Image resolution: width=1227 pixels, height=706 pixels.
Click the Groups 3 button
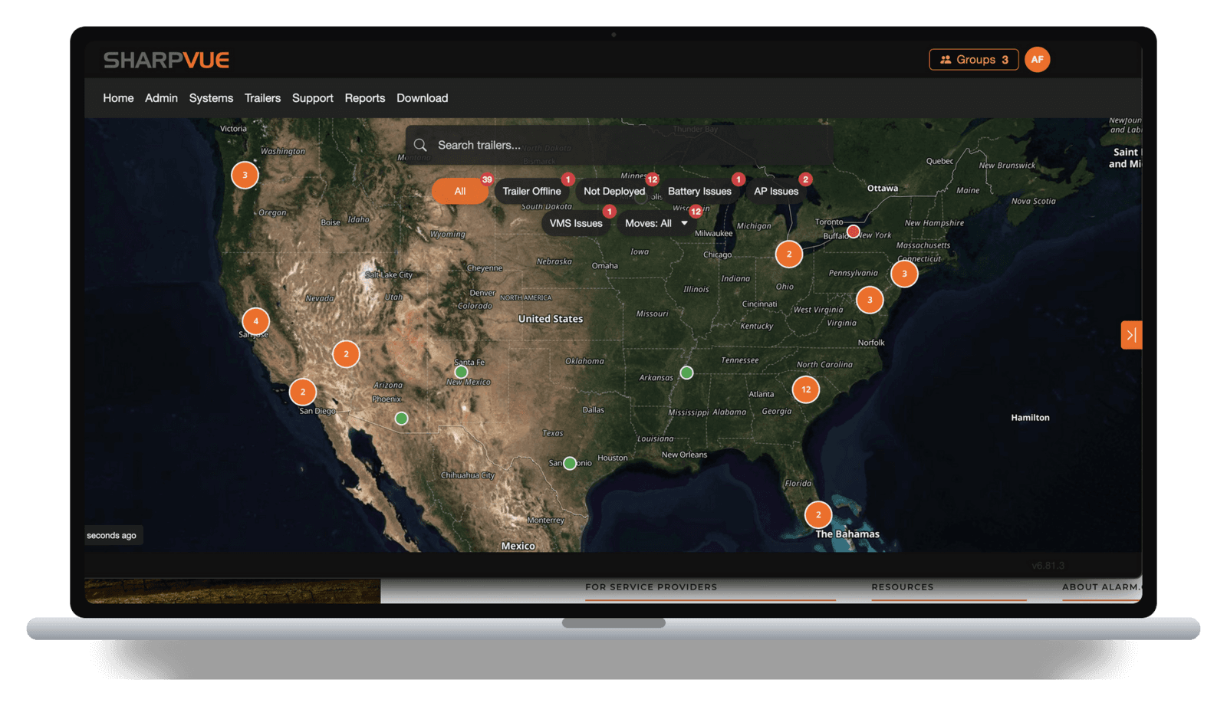pos(974,60)
